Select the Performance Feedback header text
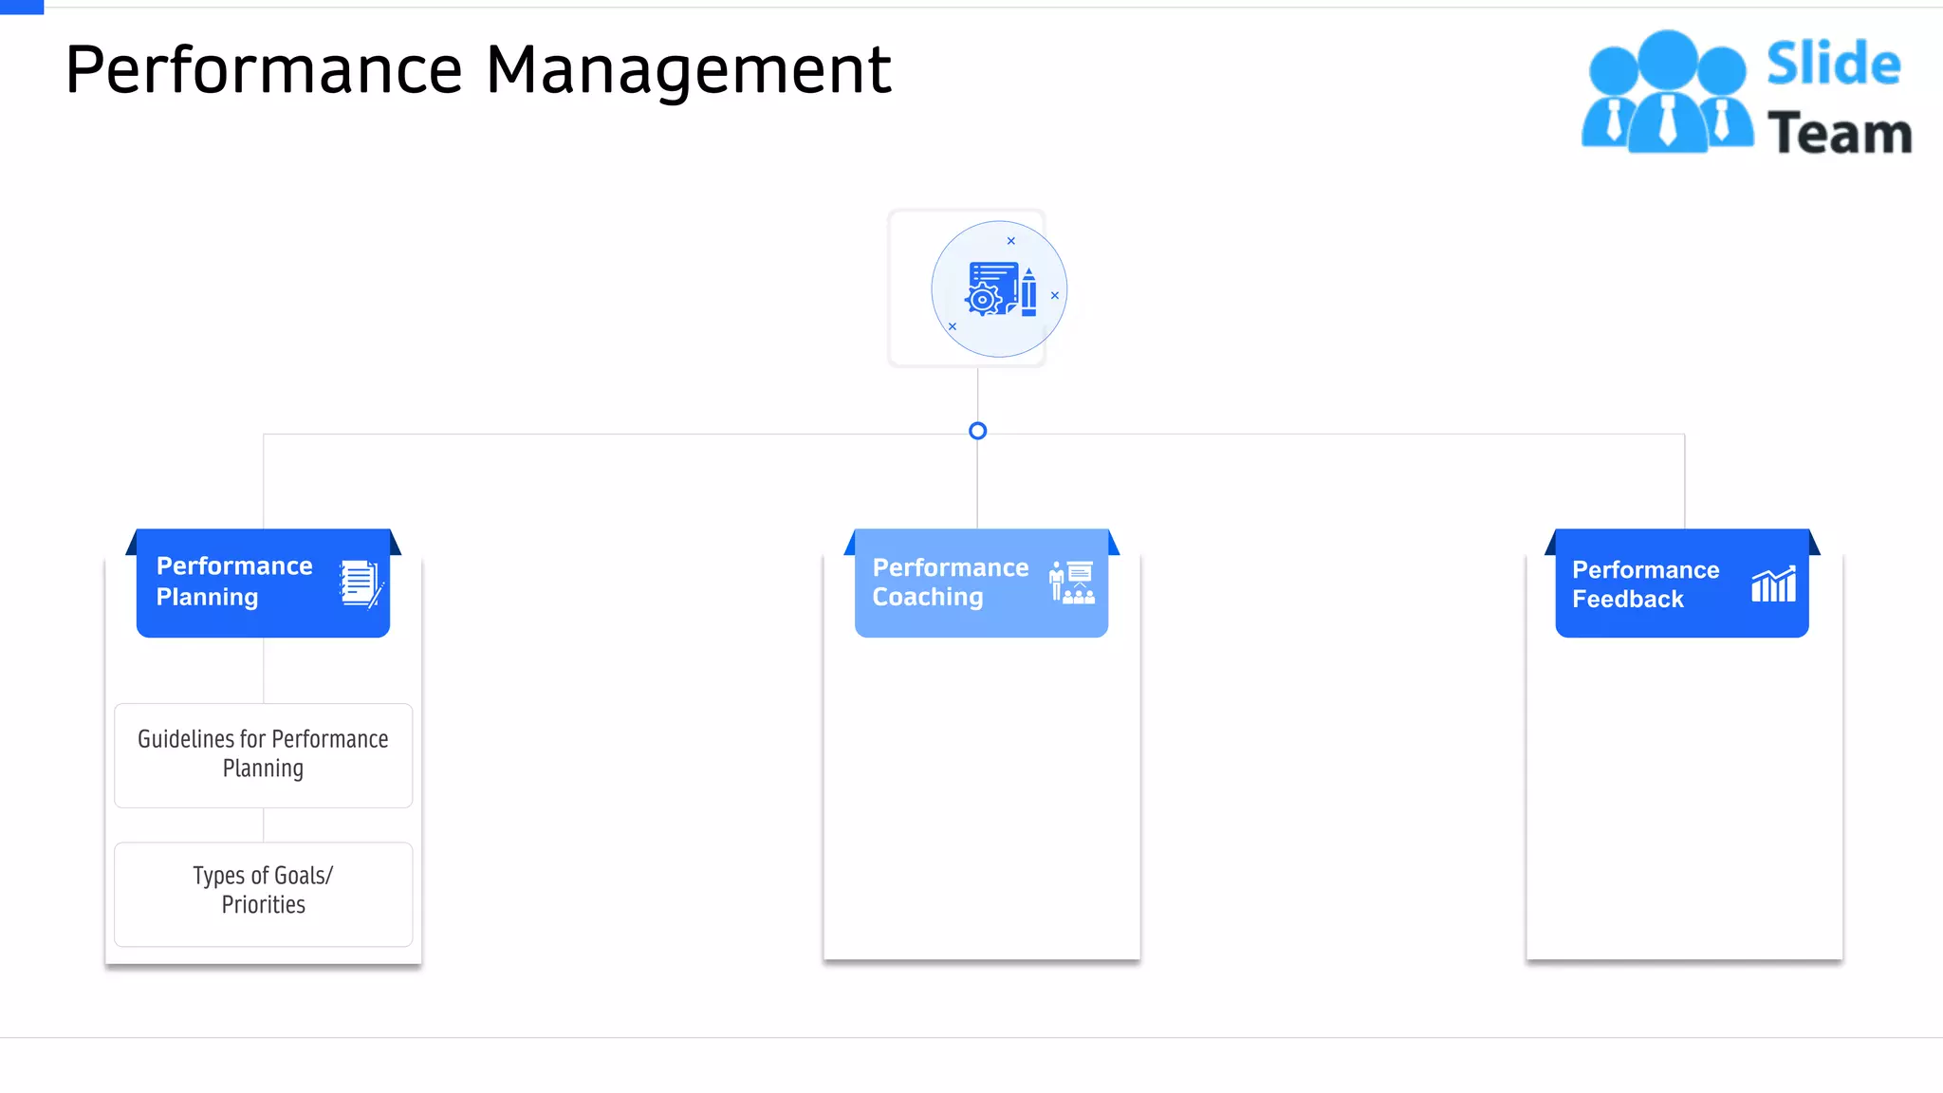This screenshot has width=1943, height=1093. pyautogui.click(x=1645, y=584)
